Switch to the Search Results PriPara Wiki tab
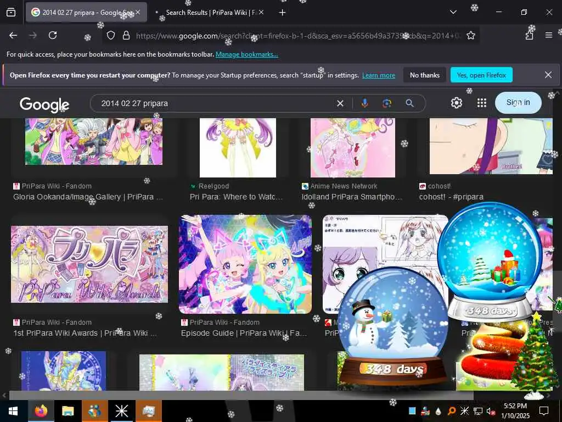This screenshot has height=422, width=562. tap(210, 13)
